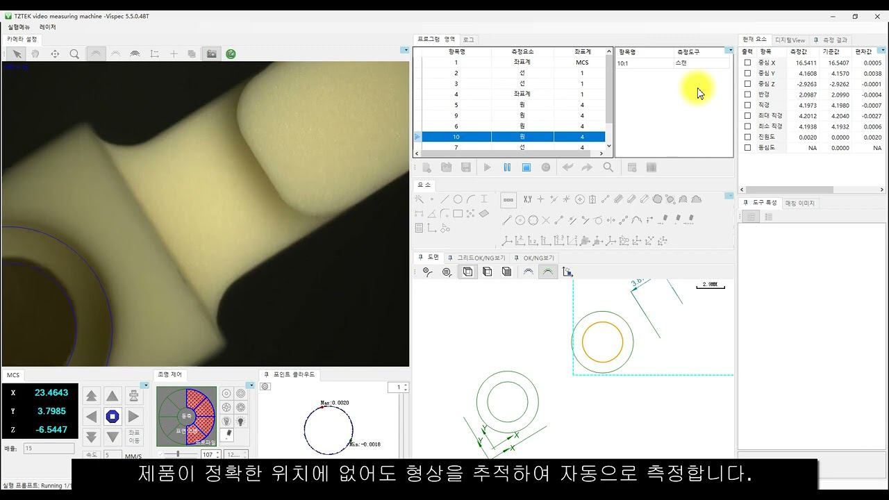Check the 직경 output checkbox
This screenshot has height=500, width=889.
coord(747,105)
